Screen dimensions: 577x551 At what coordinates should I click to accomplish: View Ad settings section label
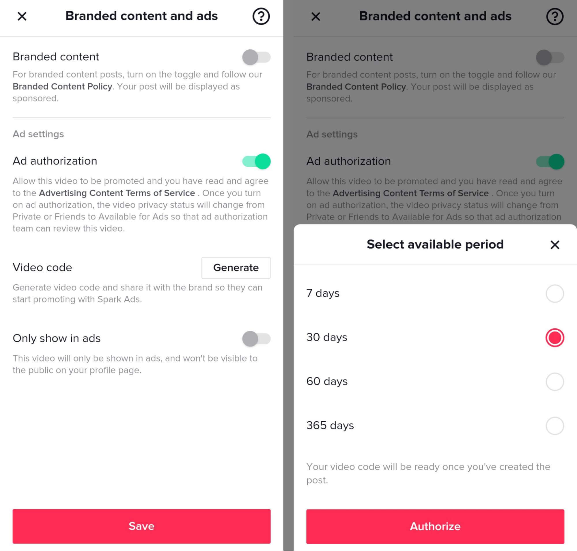click(39, 134)
